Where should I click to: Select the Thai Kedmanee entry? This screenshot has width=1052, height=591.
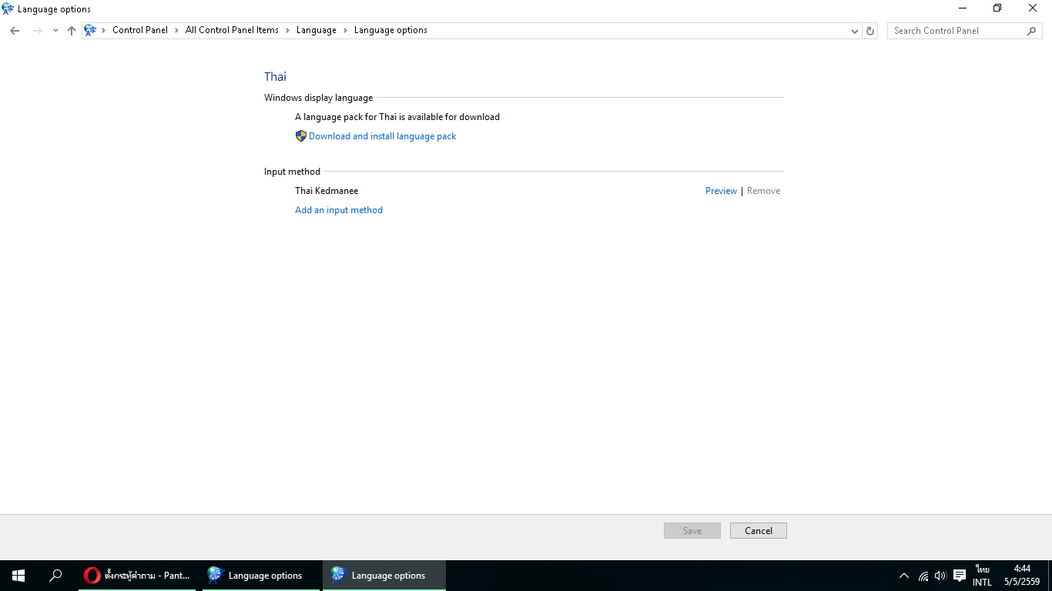(x=327, y=191)
